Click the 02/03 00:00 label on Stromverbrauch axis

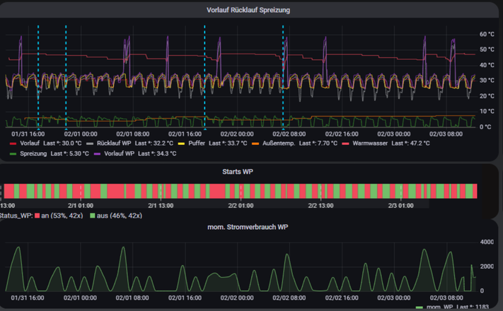(394, 299)
